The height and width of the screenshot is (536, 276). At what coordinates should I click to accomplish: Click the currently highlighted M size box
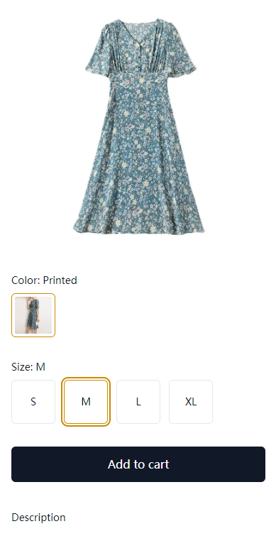click(86, 401)
